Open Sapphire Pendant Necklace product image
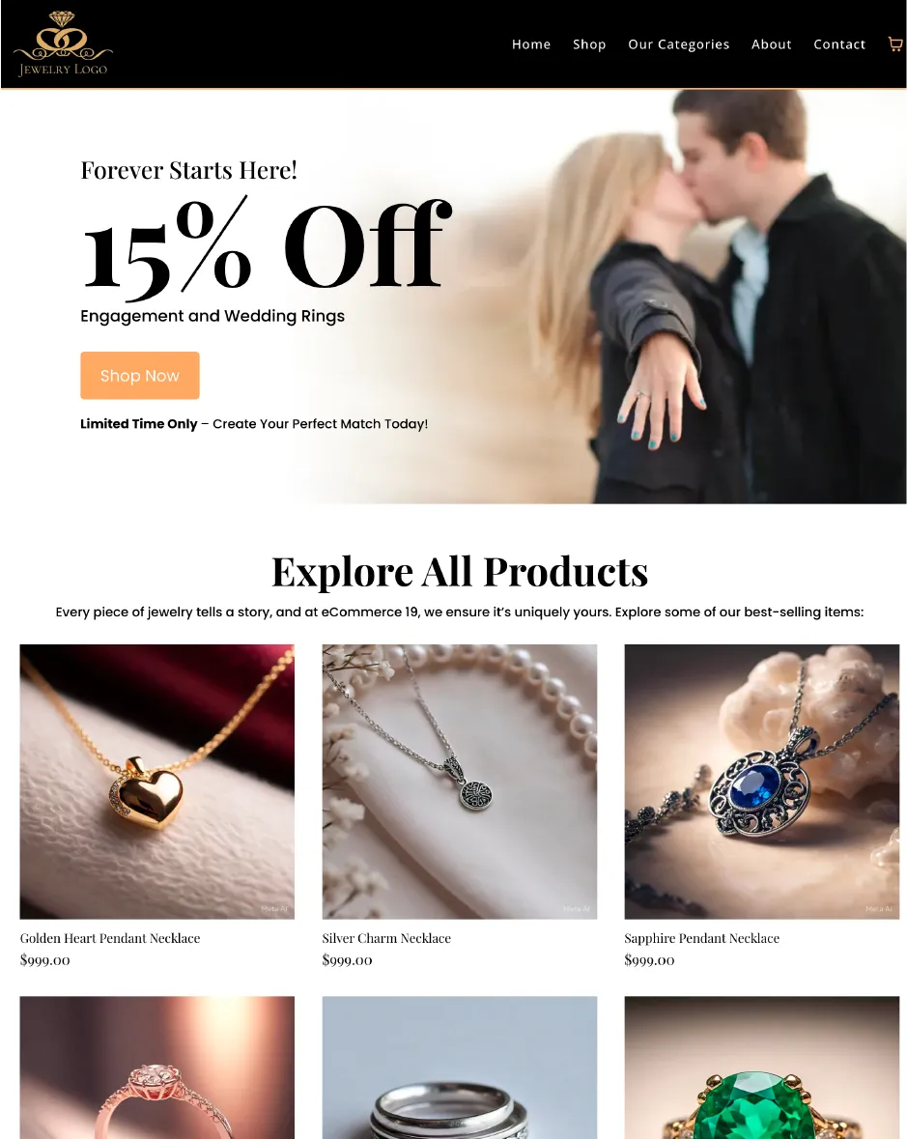The image size is (907, 1139). [x=762, y=782]
